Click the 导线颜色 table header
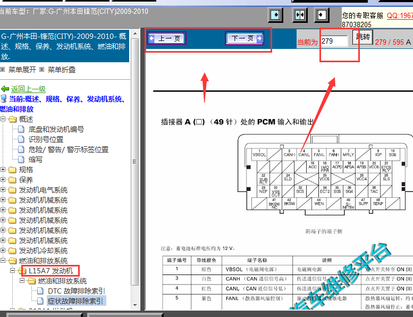The image size is (413, 317). tap(206, 260)
